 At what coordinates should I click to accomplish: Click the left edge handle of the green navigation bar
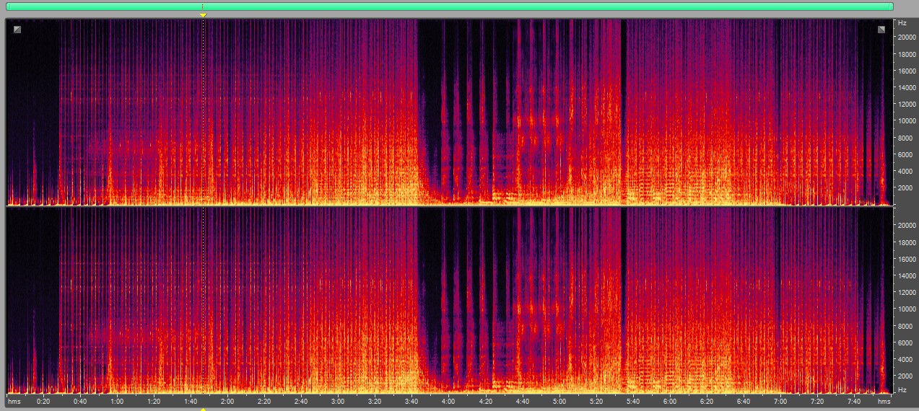tap(8, 6)
